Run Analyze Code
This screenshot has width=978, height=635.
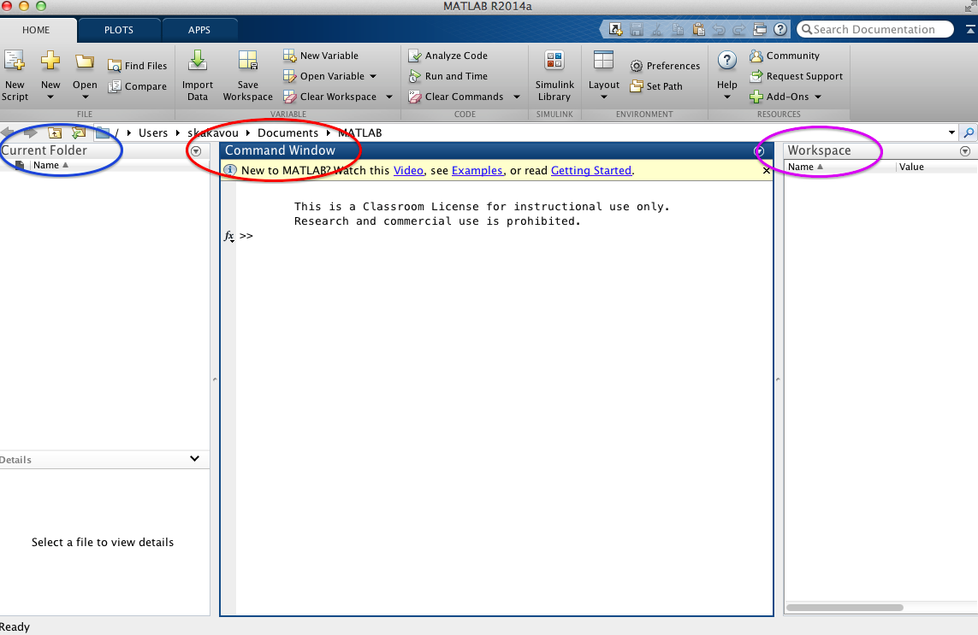(x=448, y=56)
